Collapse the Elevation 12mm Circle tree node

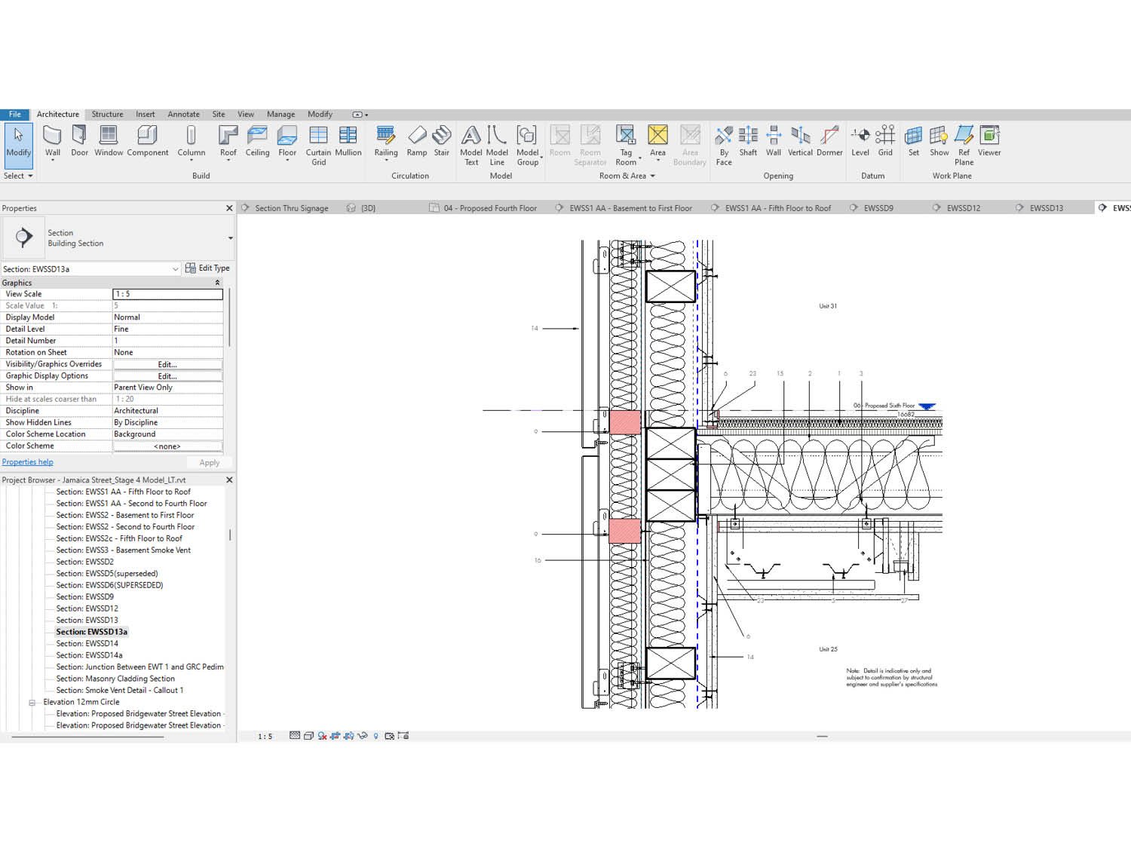[32, 702]
